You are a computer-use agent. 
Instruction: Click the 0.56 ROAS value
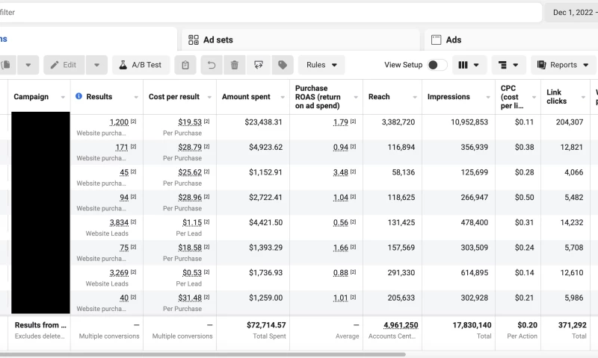tap(341, 222)
